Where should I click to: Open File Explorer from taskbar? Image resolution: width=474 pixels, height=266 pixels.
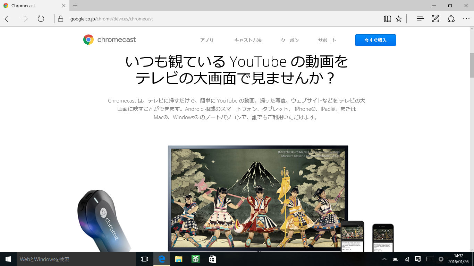(x=178, y=259)
